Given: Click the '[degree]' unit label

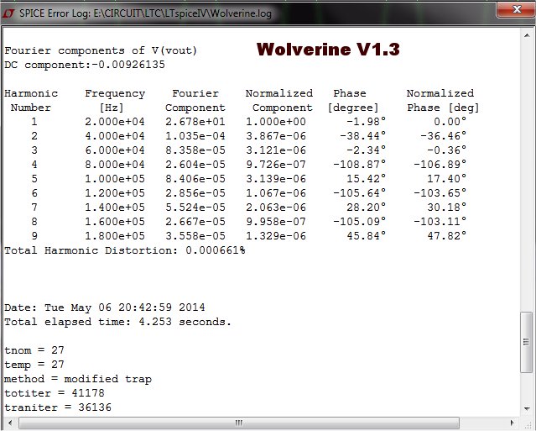Looking at the screenshot, I should (x=353, y=108).
